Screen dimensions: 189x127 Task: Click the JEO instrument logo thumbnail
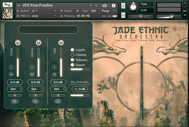tap(7, 13)
